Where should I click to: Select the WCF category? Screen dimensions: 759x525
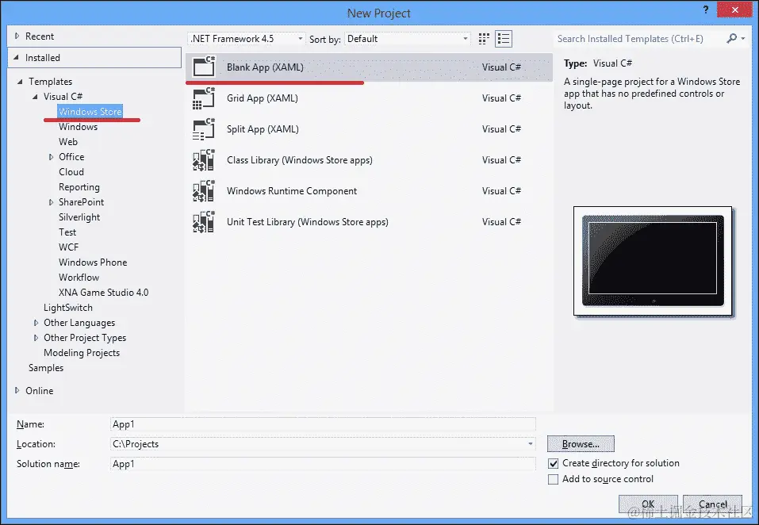click(x=68, y=247)
